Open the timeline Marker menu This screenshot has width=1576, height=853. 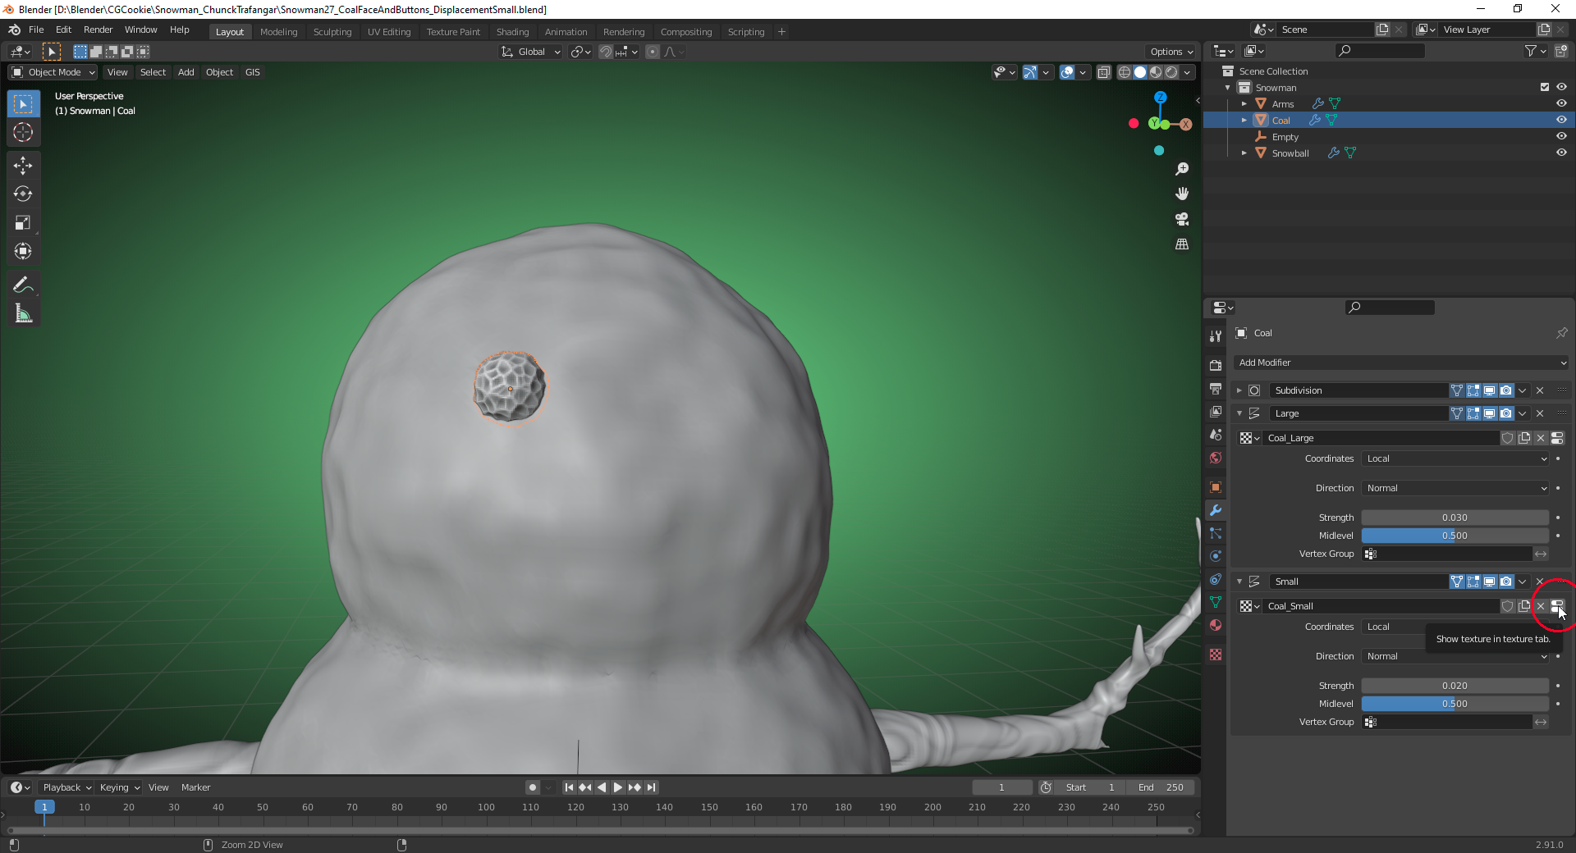[x=195, y=787]
